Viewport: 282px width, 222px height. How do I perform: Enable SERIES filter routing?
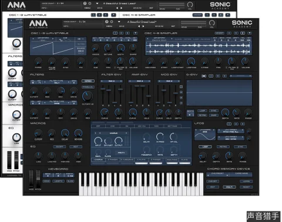coord(88,81)
